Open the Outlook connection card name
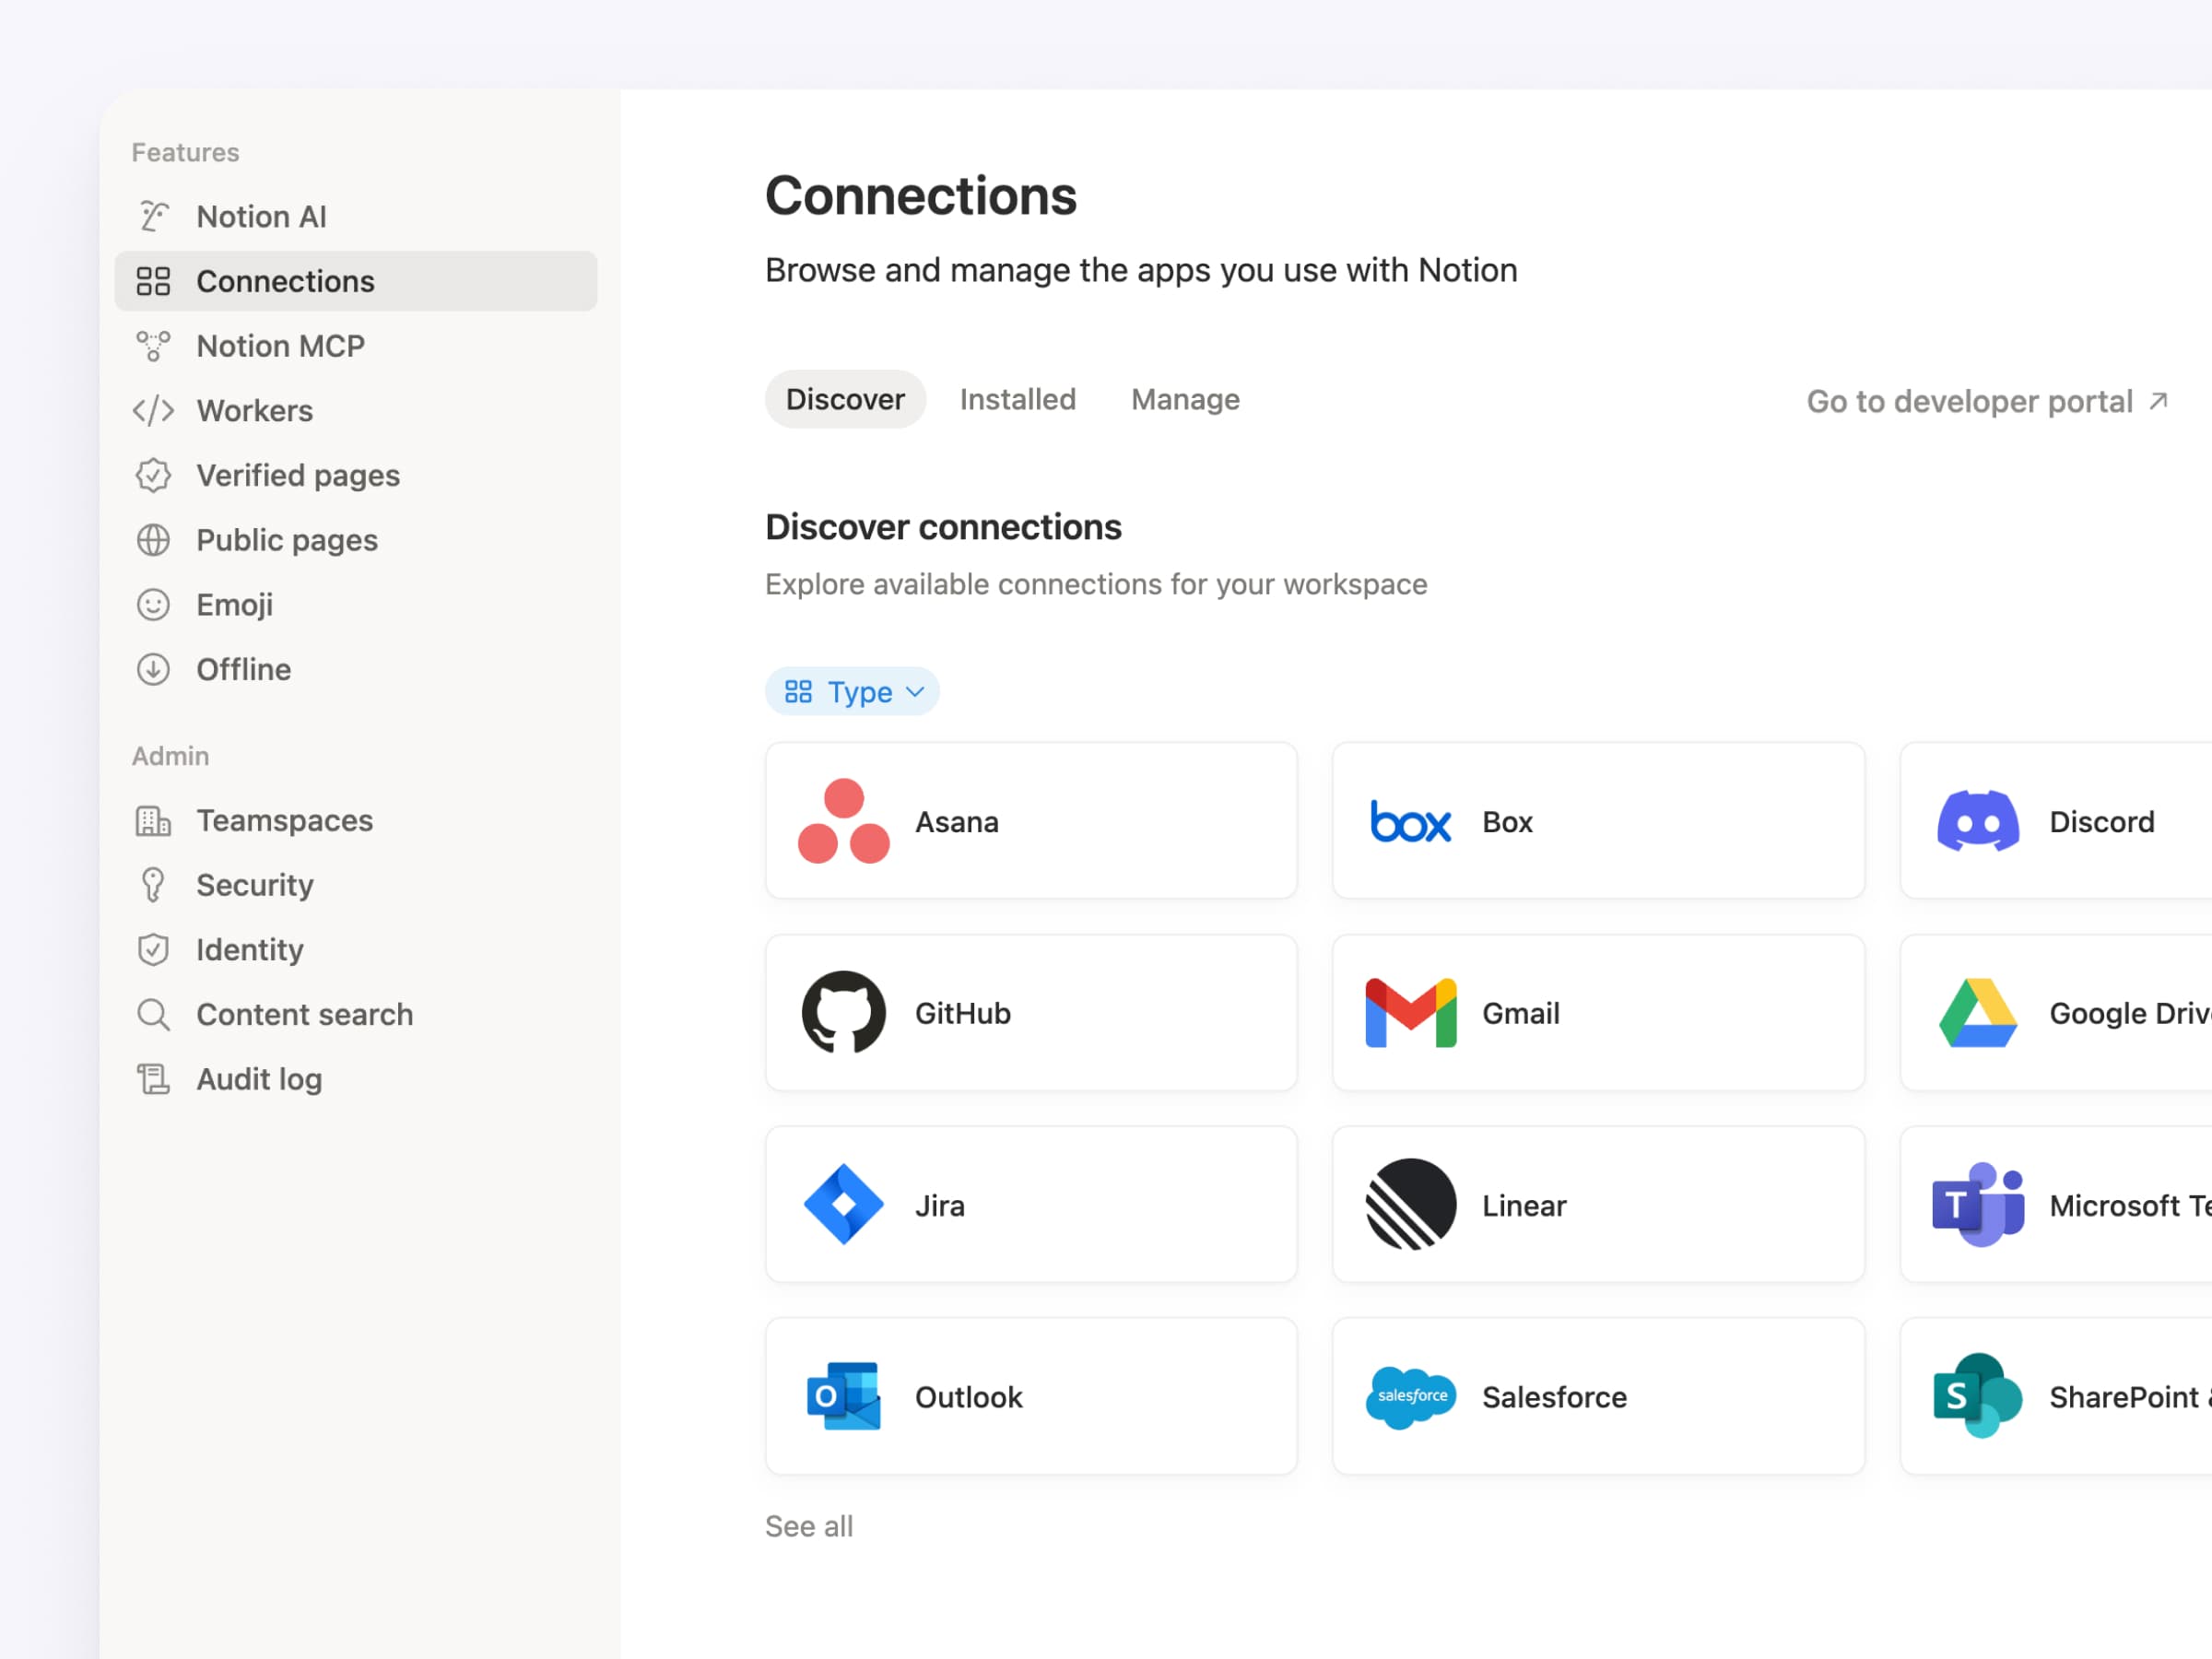This screenshot has height=1659, width=2212. click(x=968, y=1397)
